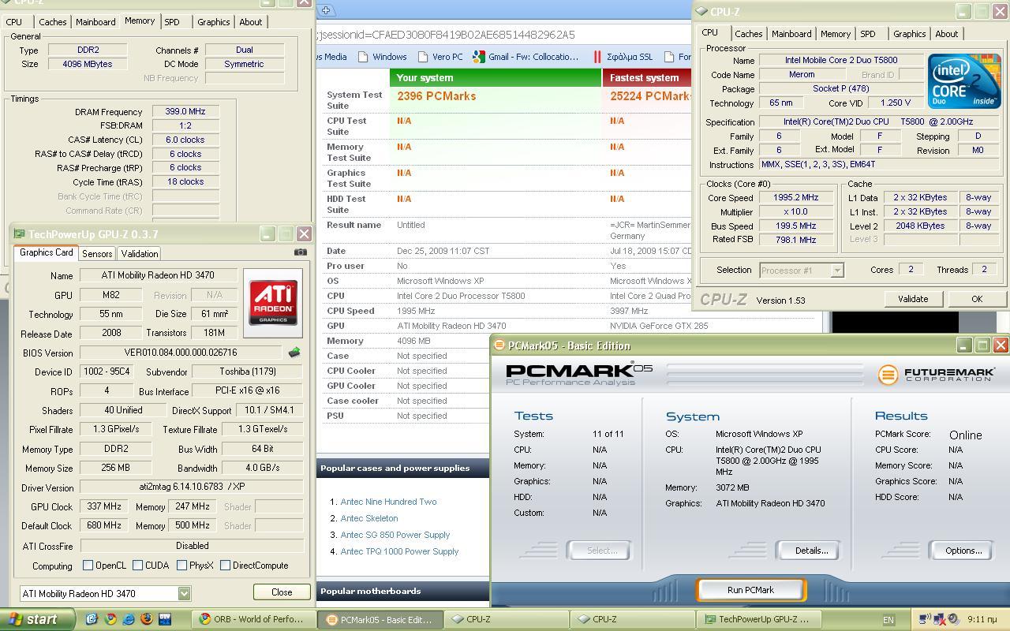Launch Internet Explorer from the quick launch bar
The image size is (1010, 631).
pos(129,619)
